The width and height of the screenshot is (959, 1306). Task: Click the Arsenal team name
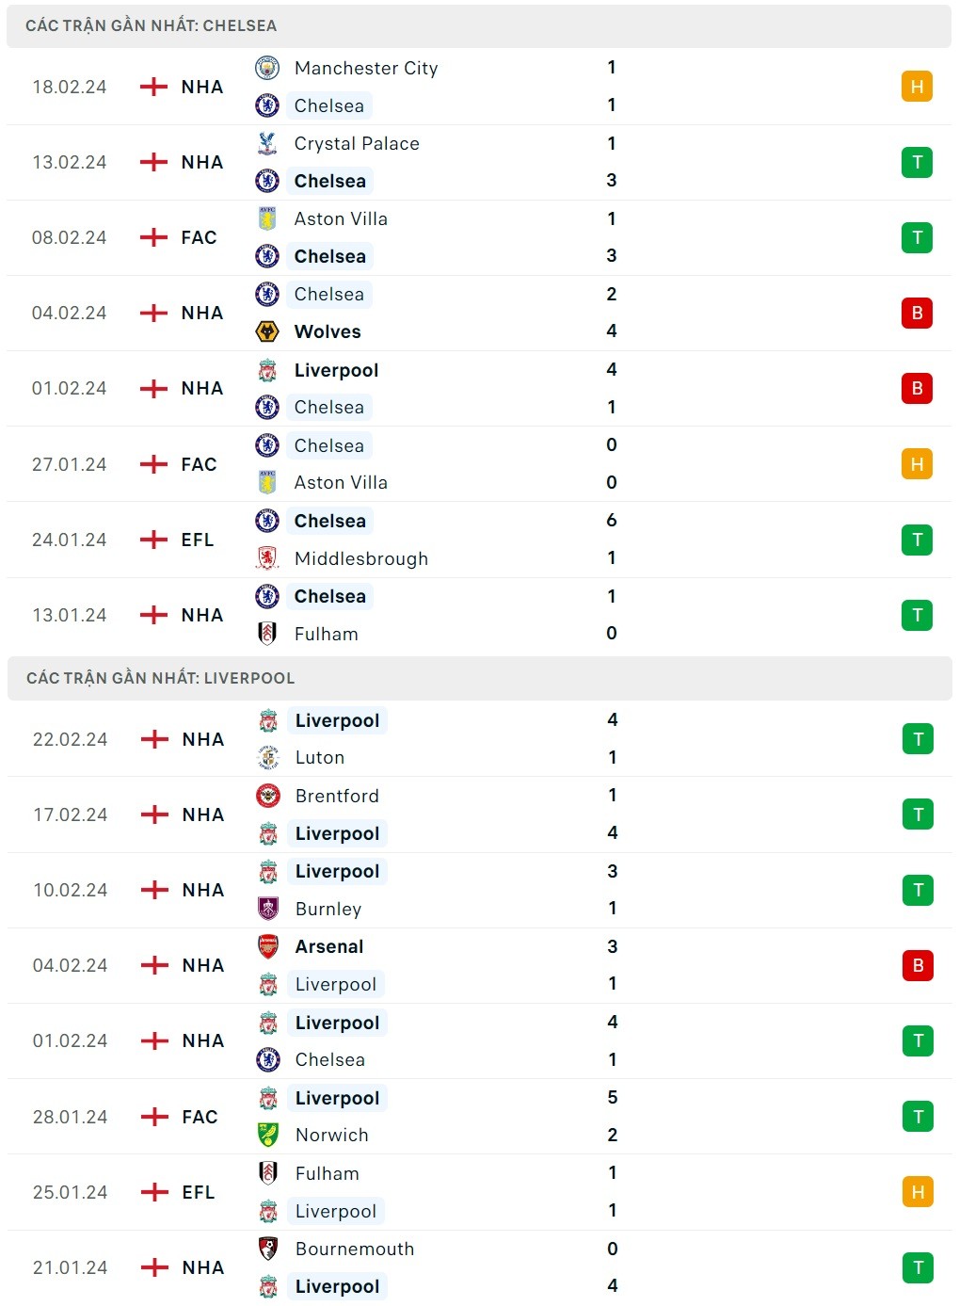coord(329,946)
